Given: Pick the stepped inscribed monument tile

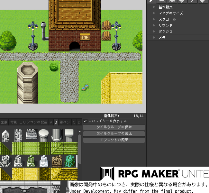Looking at the screenshot, I should pyautogui.click(x=31, y=134).
